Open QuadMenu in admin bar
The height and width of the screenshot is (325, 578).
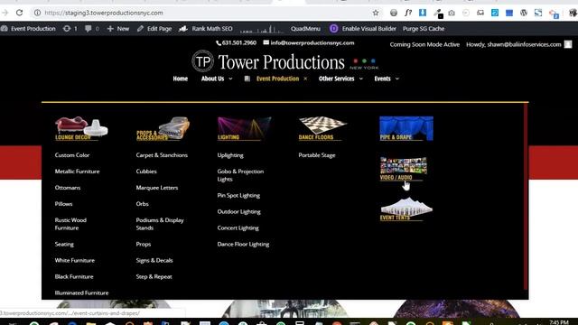305,28
